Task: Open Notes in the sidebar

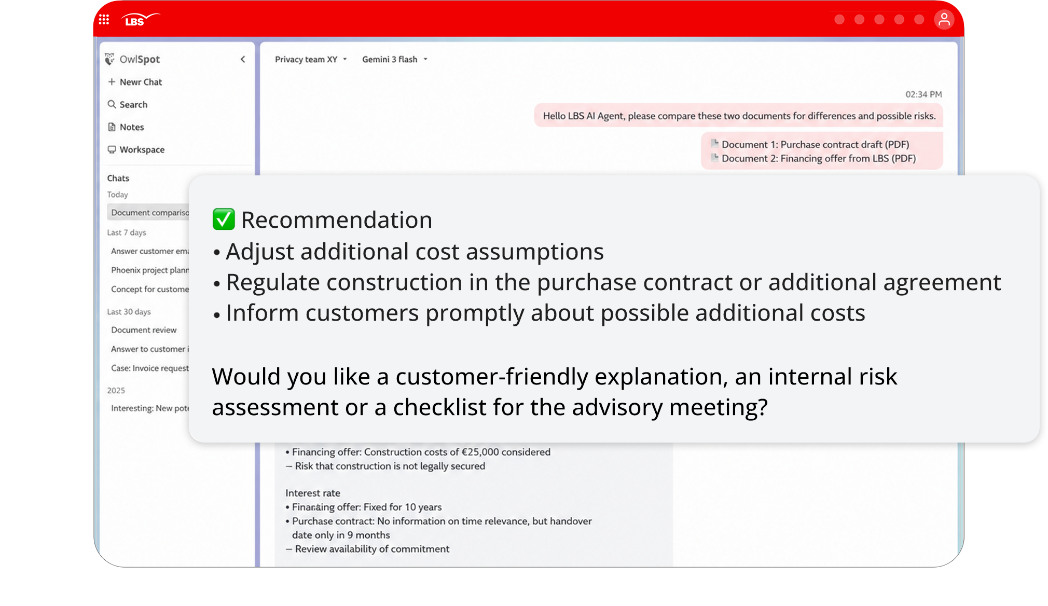Action: 126,127
